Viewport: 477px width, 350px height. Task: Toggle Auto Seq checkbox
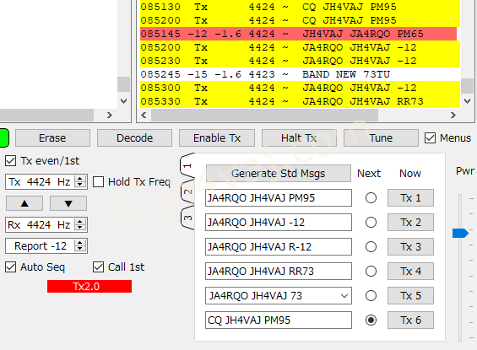point(11,267)
